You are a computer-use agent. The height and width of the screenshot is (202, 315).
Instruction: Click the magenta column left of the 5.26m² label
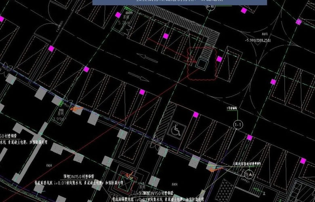tap(118, 15)
